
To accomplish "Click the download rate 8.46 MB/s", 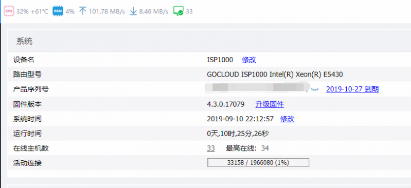I will [x=154, y=11].
